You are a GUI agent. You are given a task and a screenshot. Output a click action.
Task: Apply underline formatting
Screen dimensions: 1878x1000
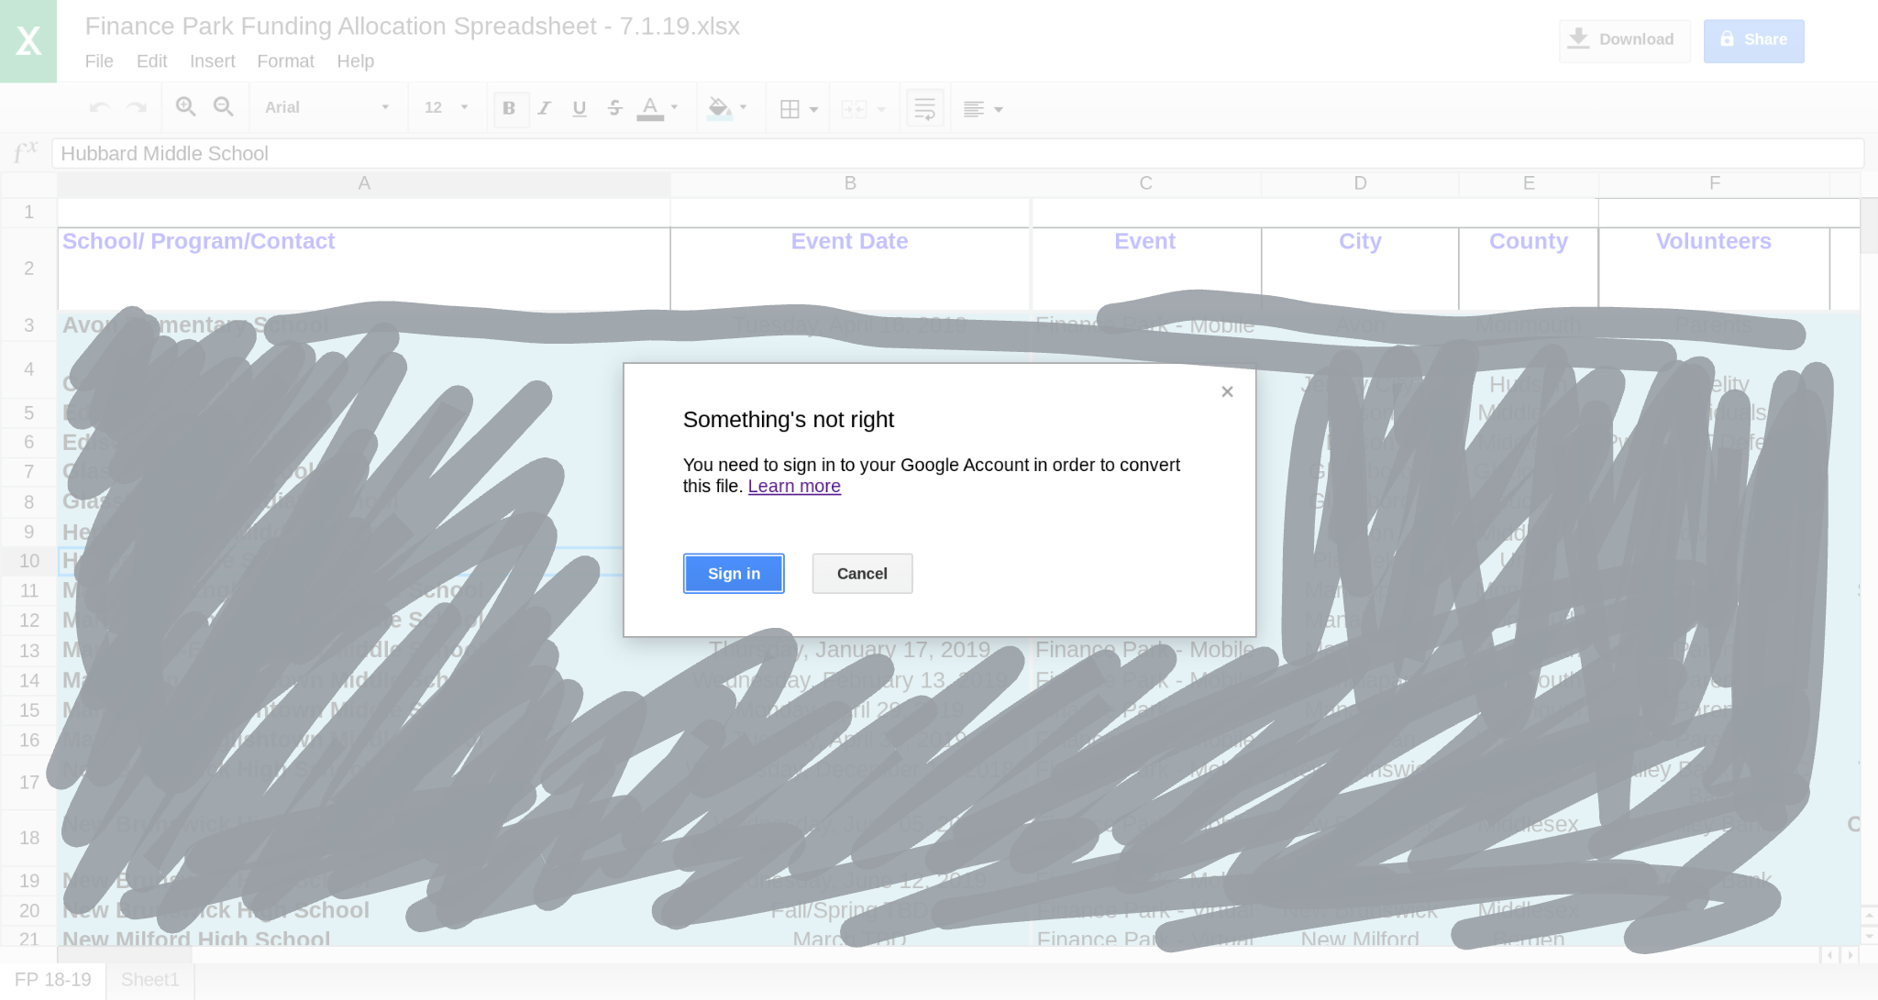579,108
